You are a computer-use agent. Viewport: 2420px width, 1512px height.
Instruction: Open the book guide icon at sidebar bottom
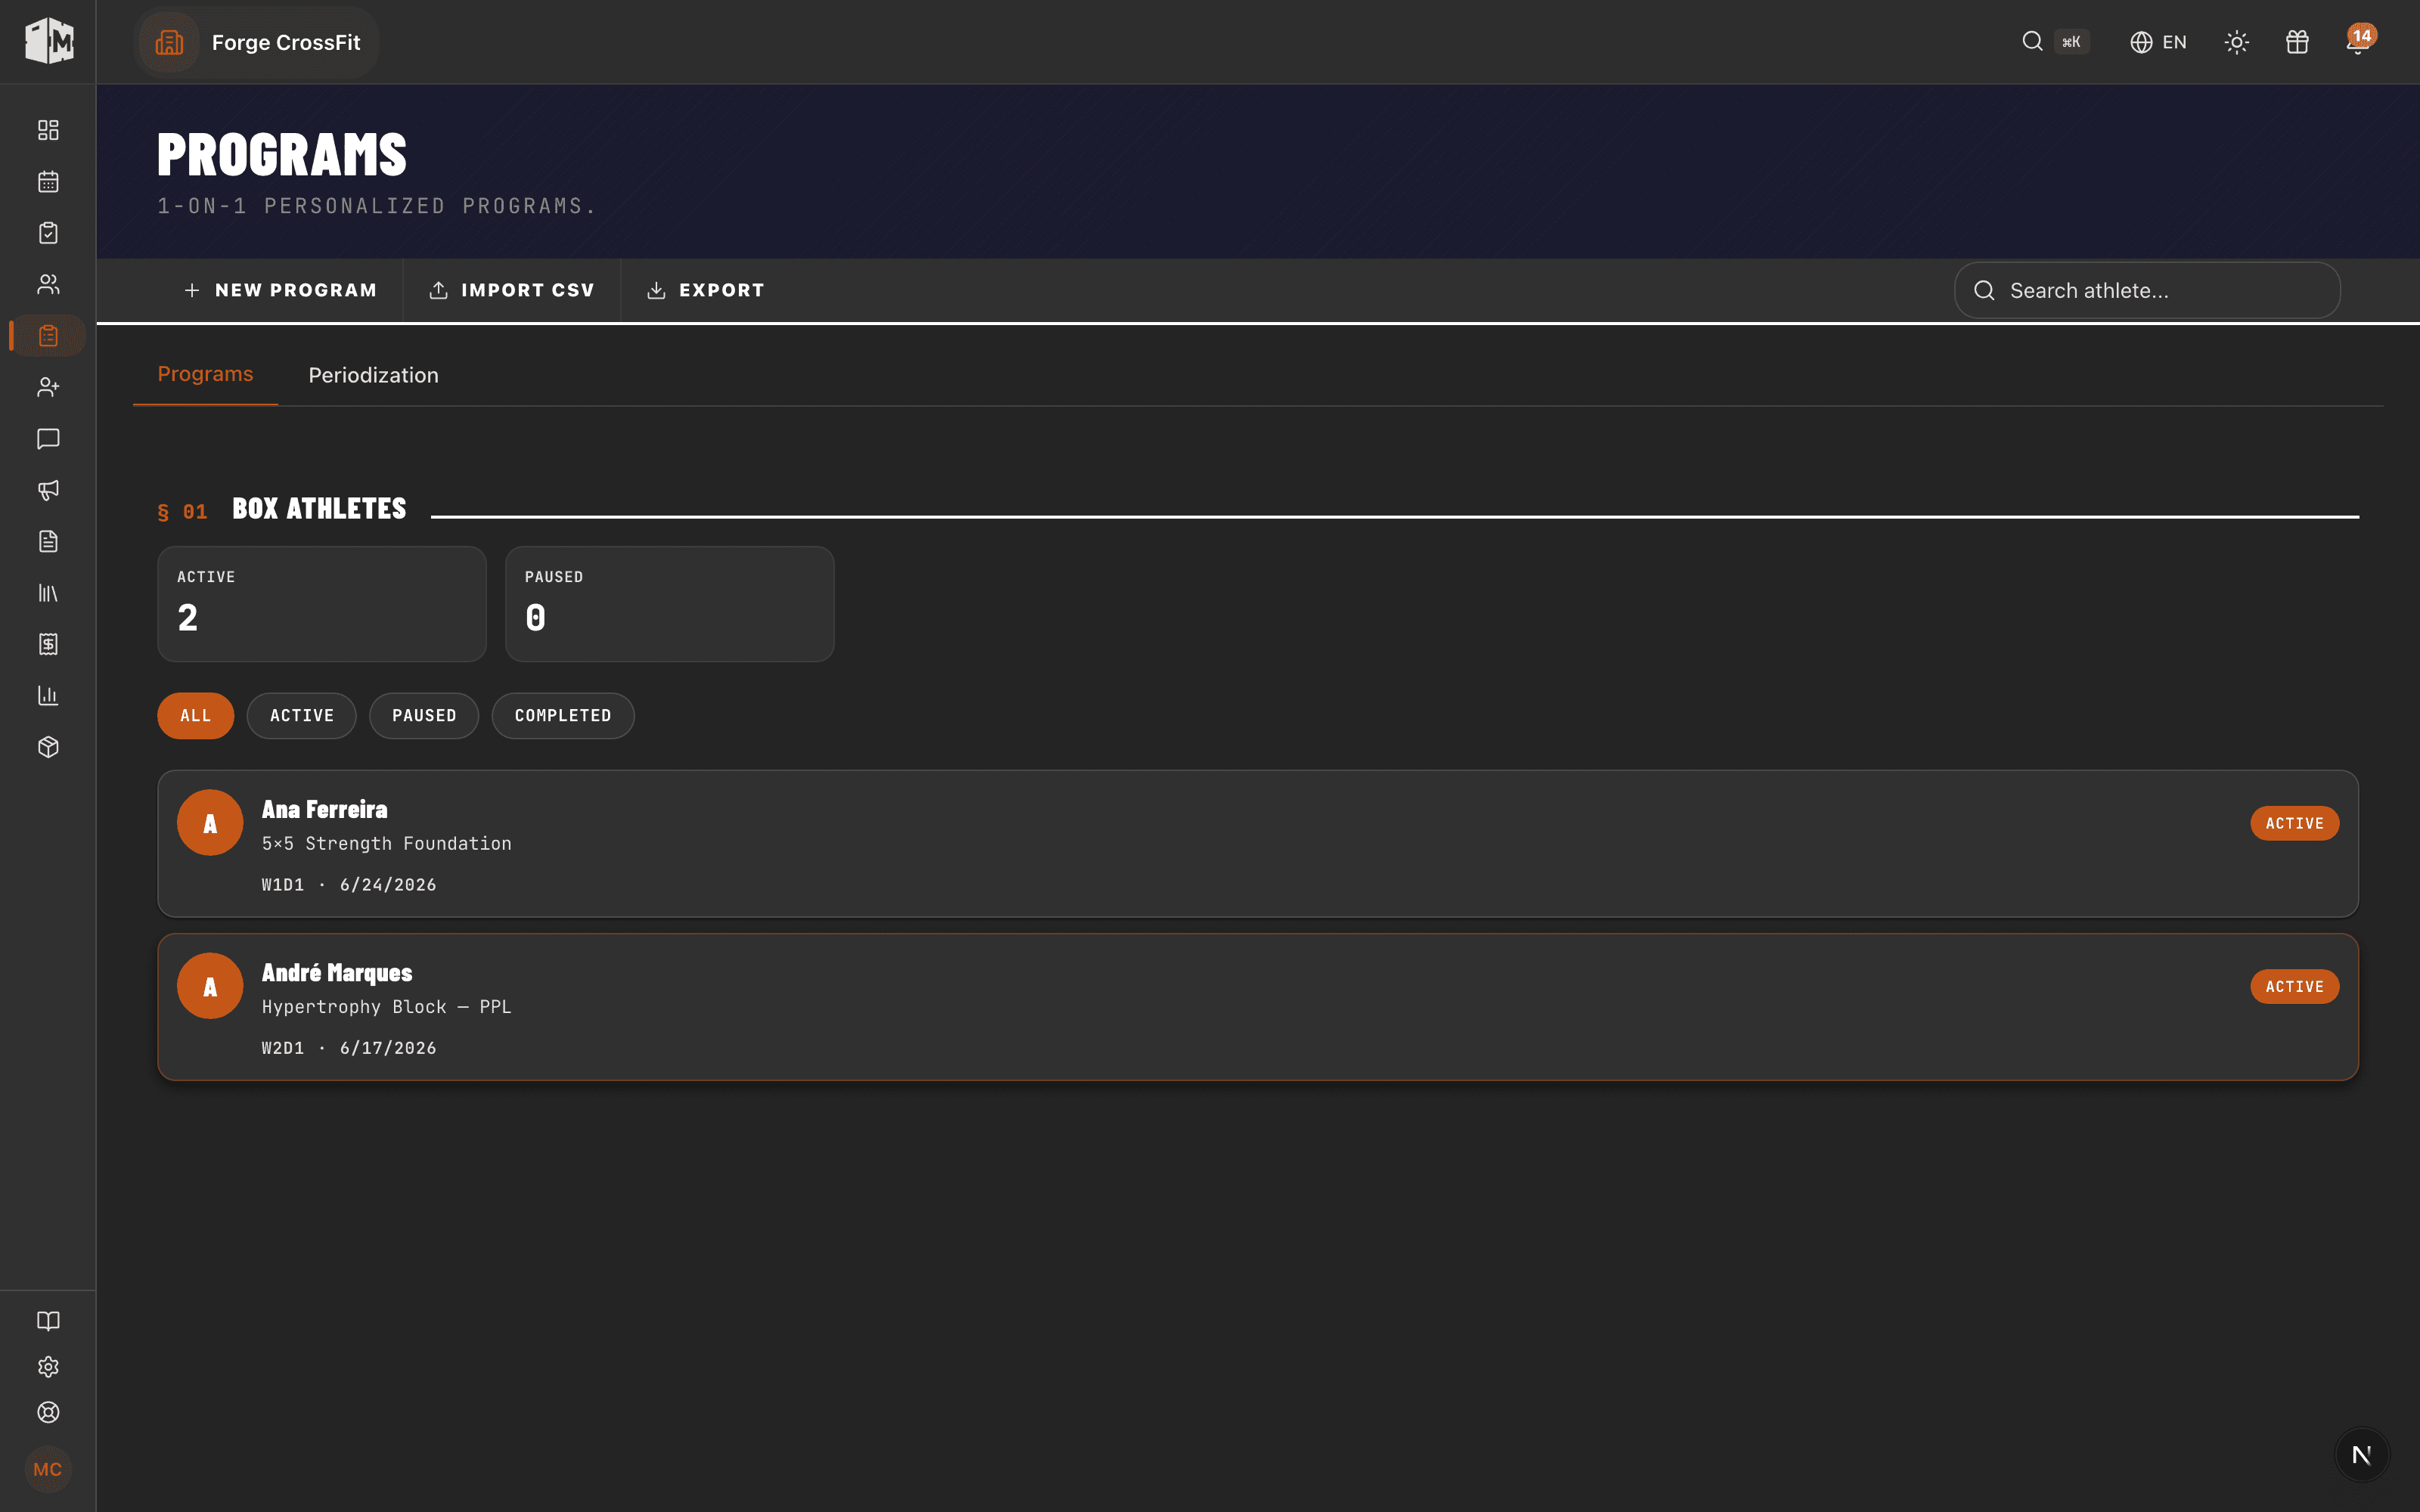[x=48, y=1321]
